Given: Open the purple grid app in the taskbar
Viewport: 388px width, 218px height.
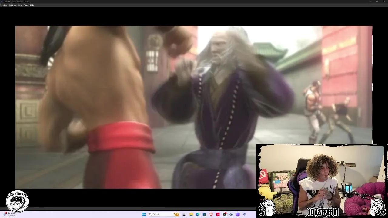Looking at the screenshot, I should pos(238,214).
